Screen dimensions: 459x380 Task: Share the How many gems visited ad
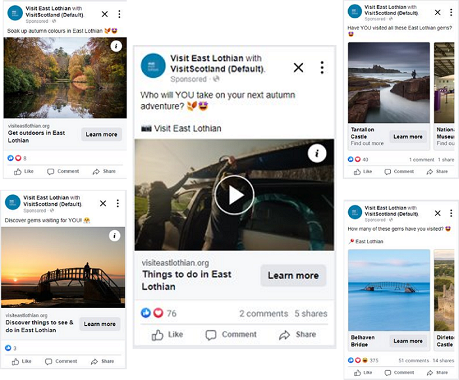click(437, 373)
